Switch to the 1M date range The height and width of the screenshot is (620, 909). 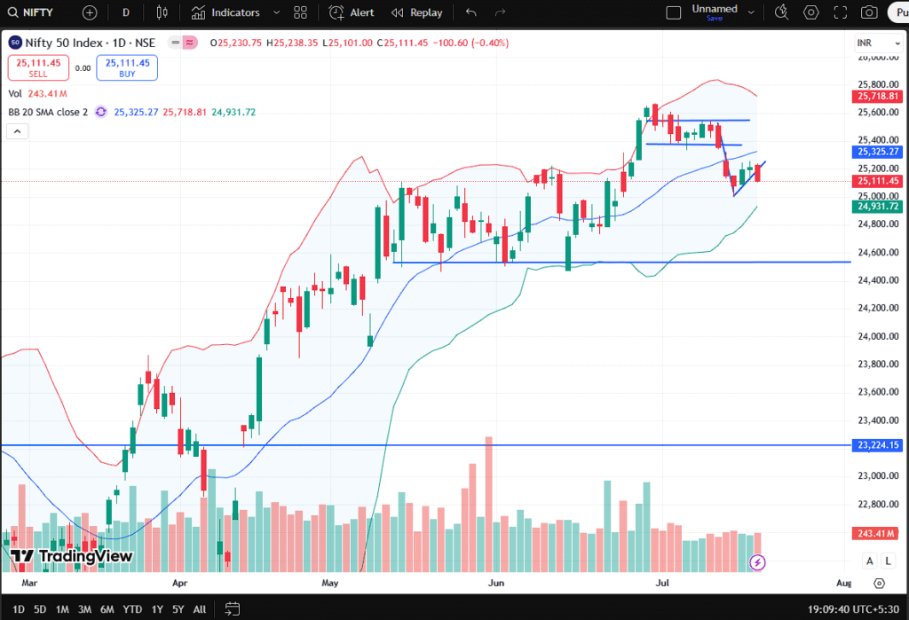[x=62, y=609]
